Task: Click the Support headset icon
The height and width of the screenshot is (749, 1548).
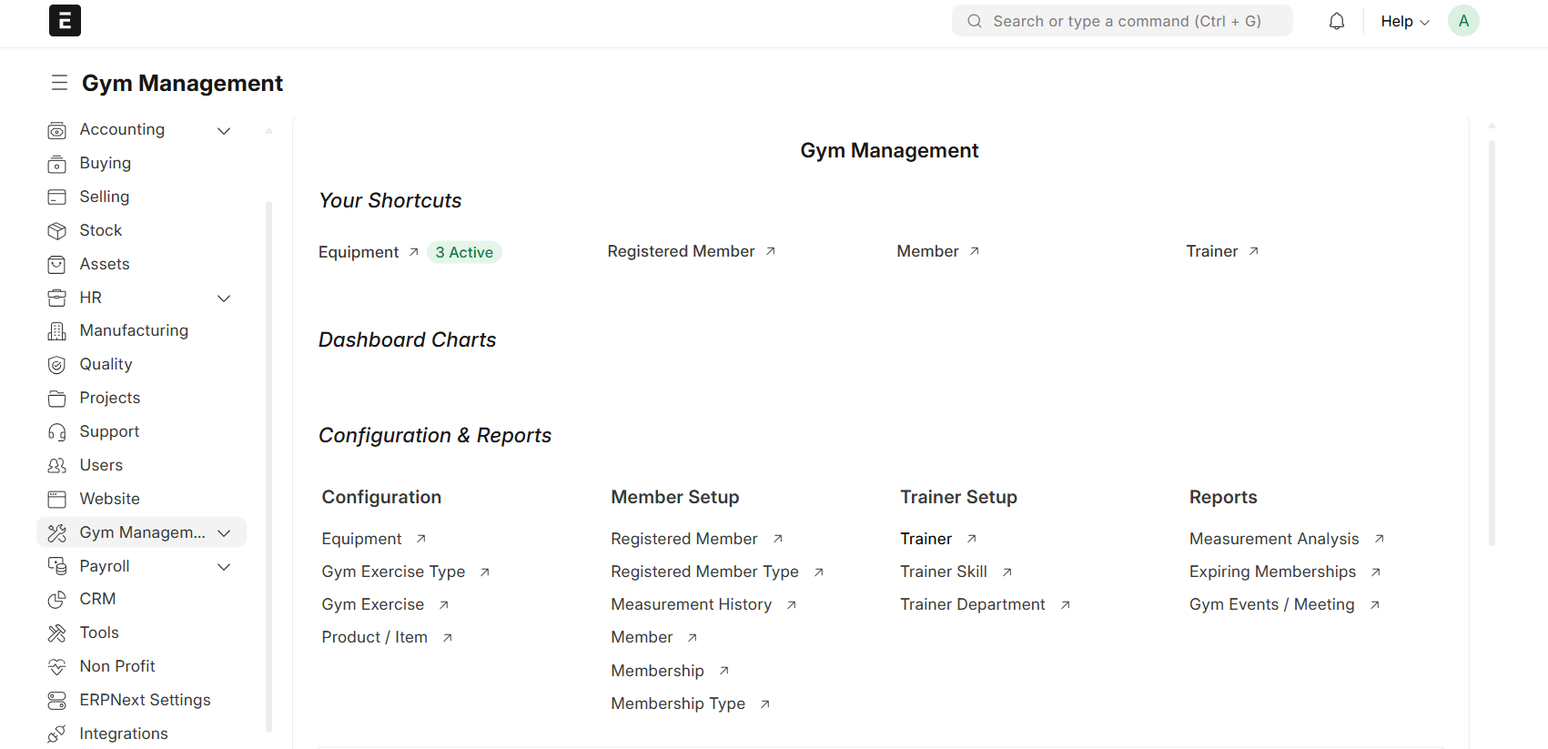Action: click(56, 432)
